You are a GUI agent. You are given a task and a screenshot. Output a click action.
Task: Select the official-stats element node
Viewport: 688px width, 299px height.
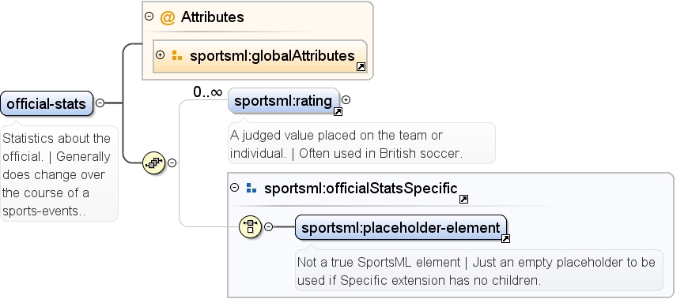coord(47,104)
